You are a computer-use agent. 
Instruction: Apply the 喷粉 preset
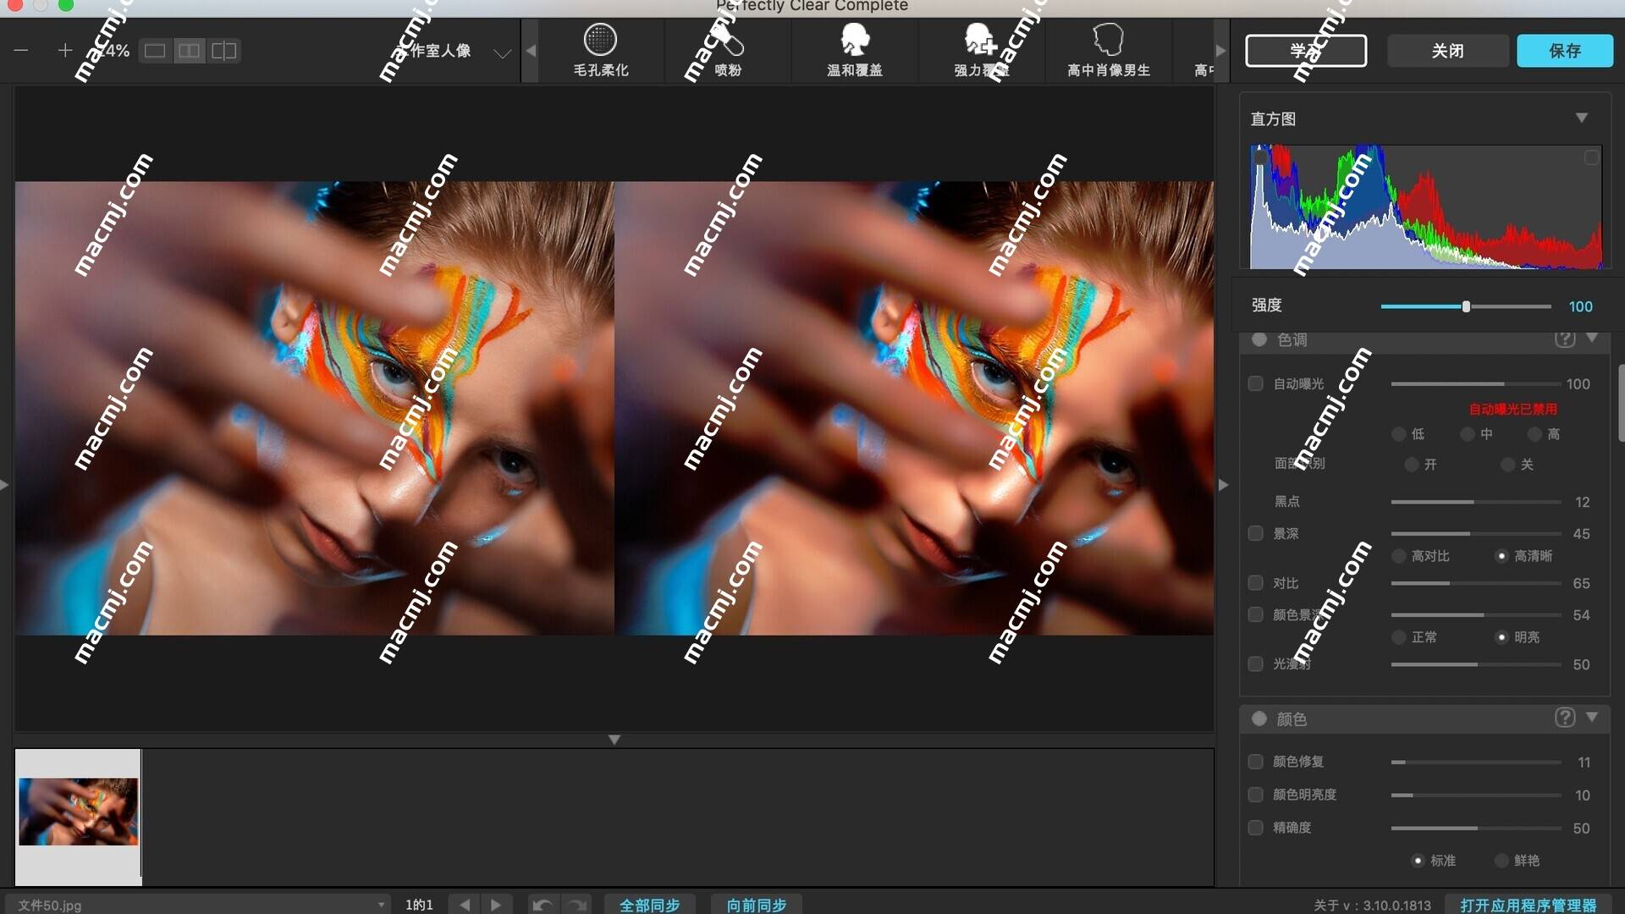click(728, 51)
